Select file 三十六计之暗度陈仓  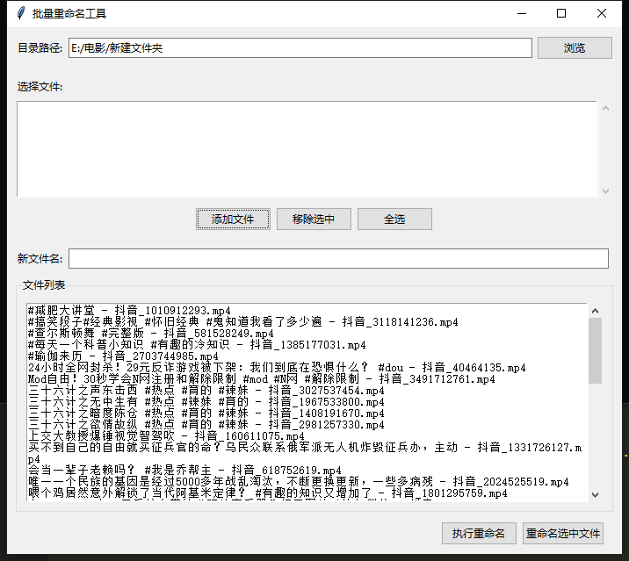[206, 414]
